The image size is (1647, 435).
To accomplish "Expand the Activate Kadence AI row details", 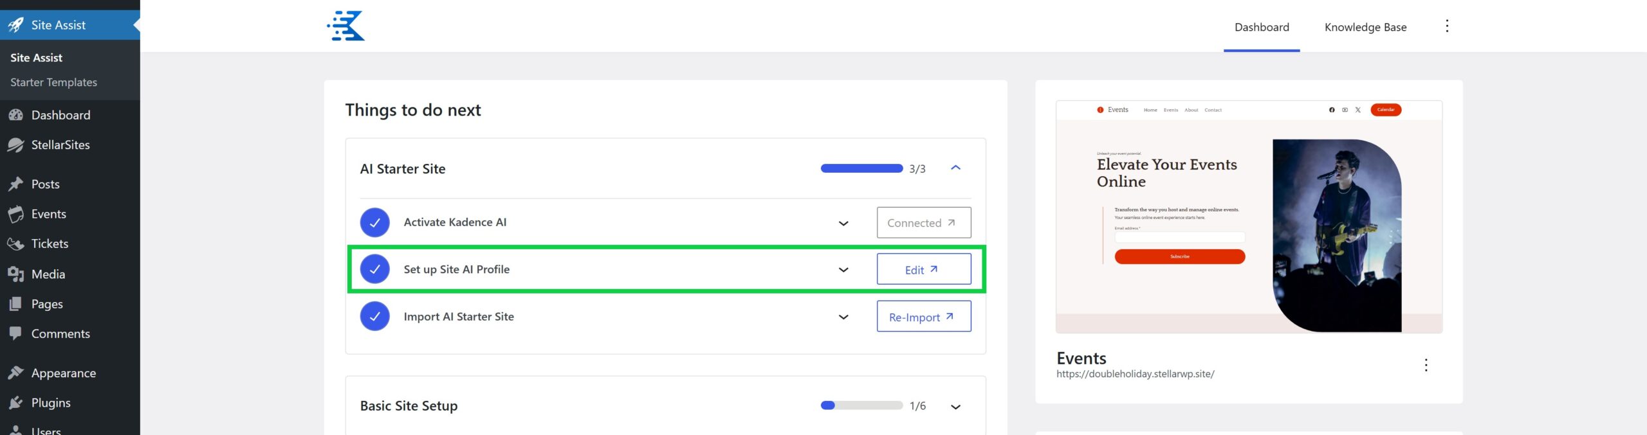I will point(843,223).
